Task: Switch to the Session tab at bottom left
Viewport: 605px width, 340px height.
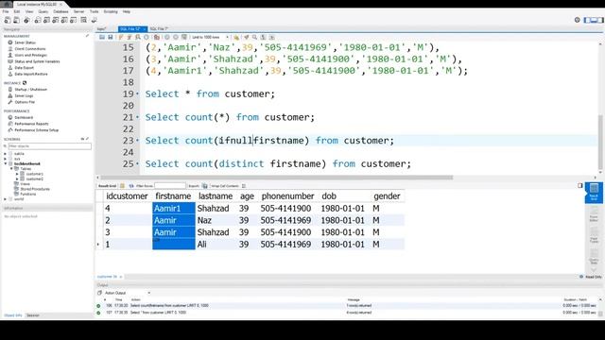Action: [x=33, y=315]
